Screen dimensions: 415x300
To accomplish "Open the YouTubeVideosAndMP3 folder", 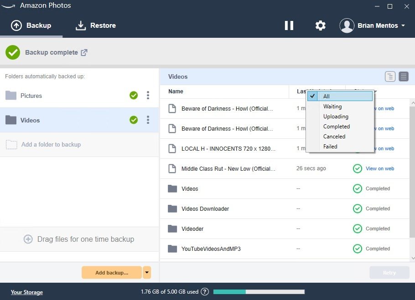I will pyautogui.click(x=285, y=249).
